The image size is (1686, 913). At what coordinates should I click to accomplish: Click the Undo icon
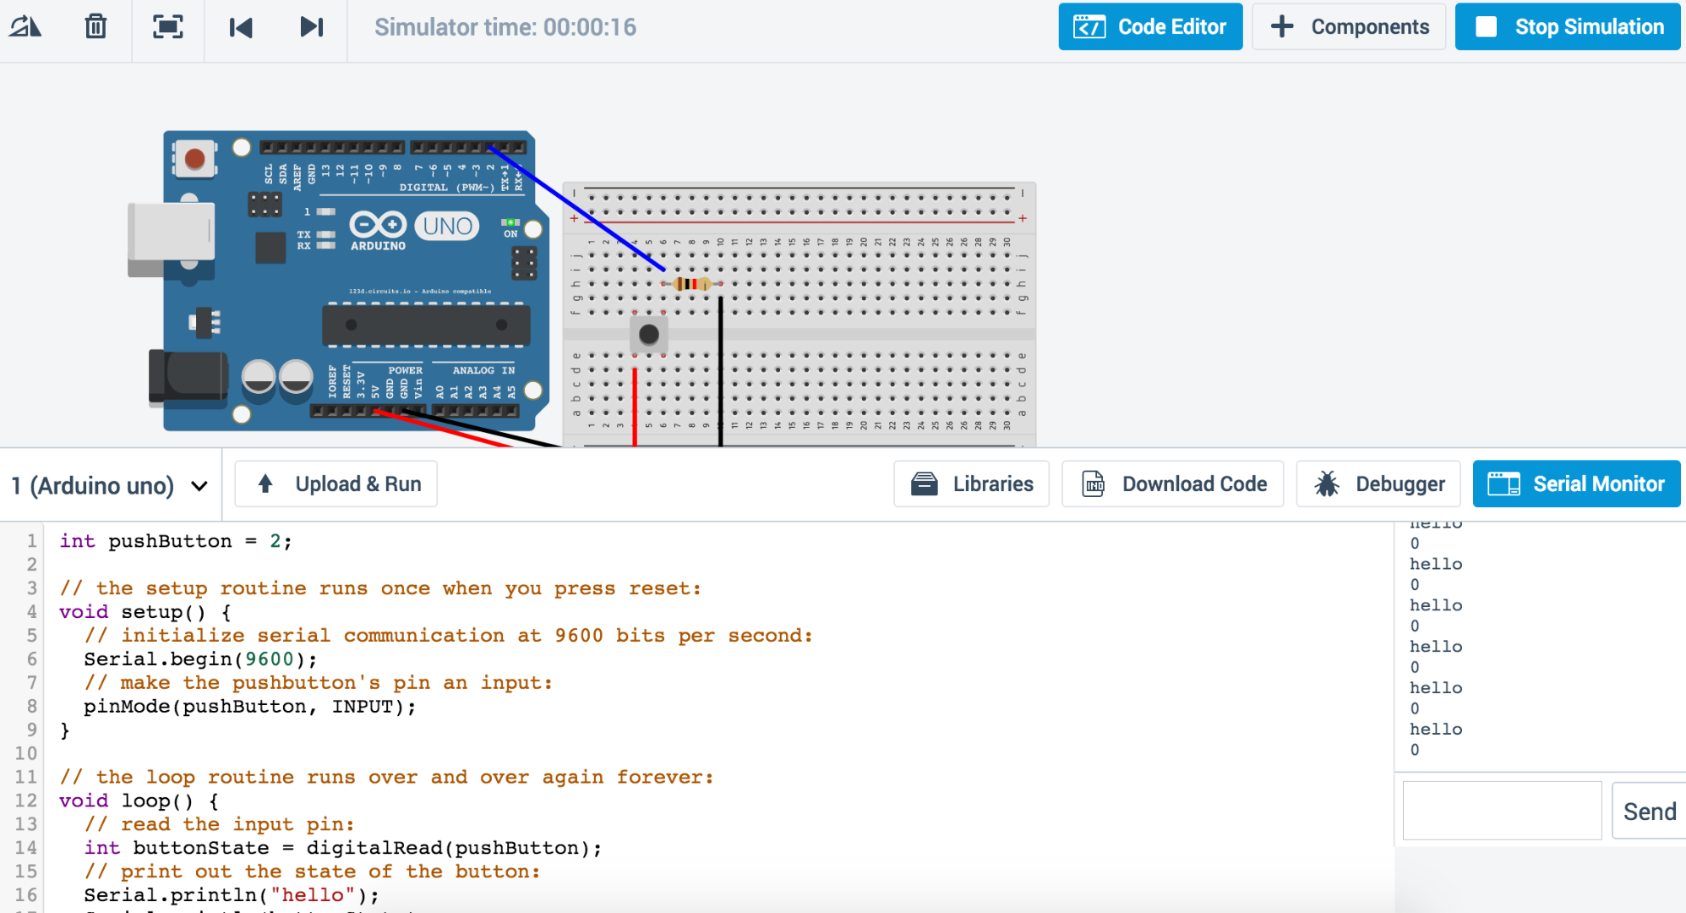240,26
